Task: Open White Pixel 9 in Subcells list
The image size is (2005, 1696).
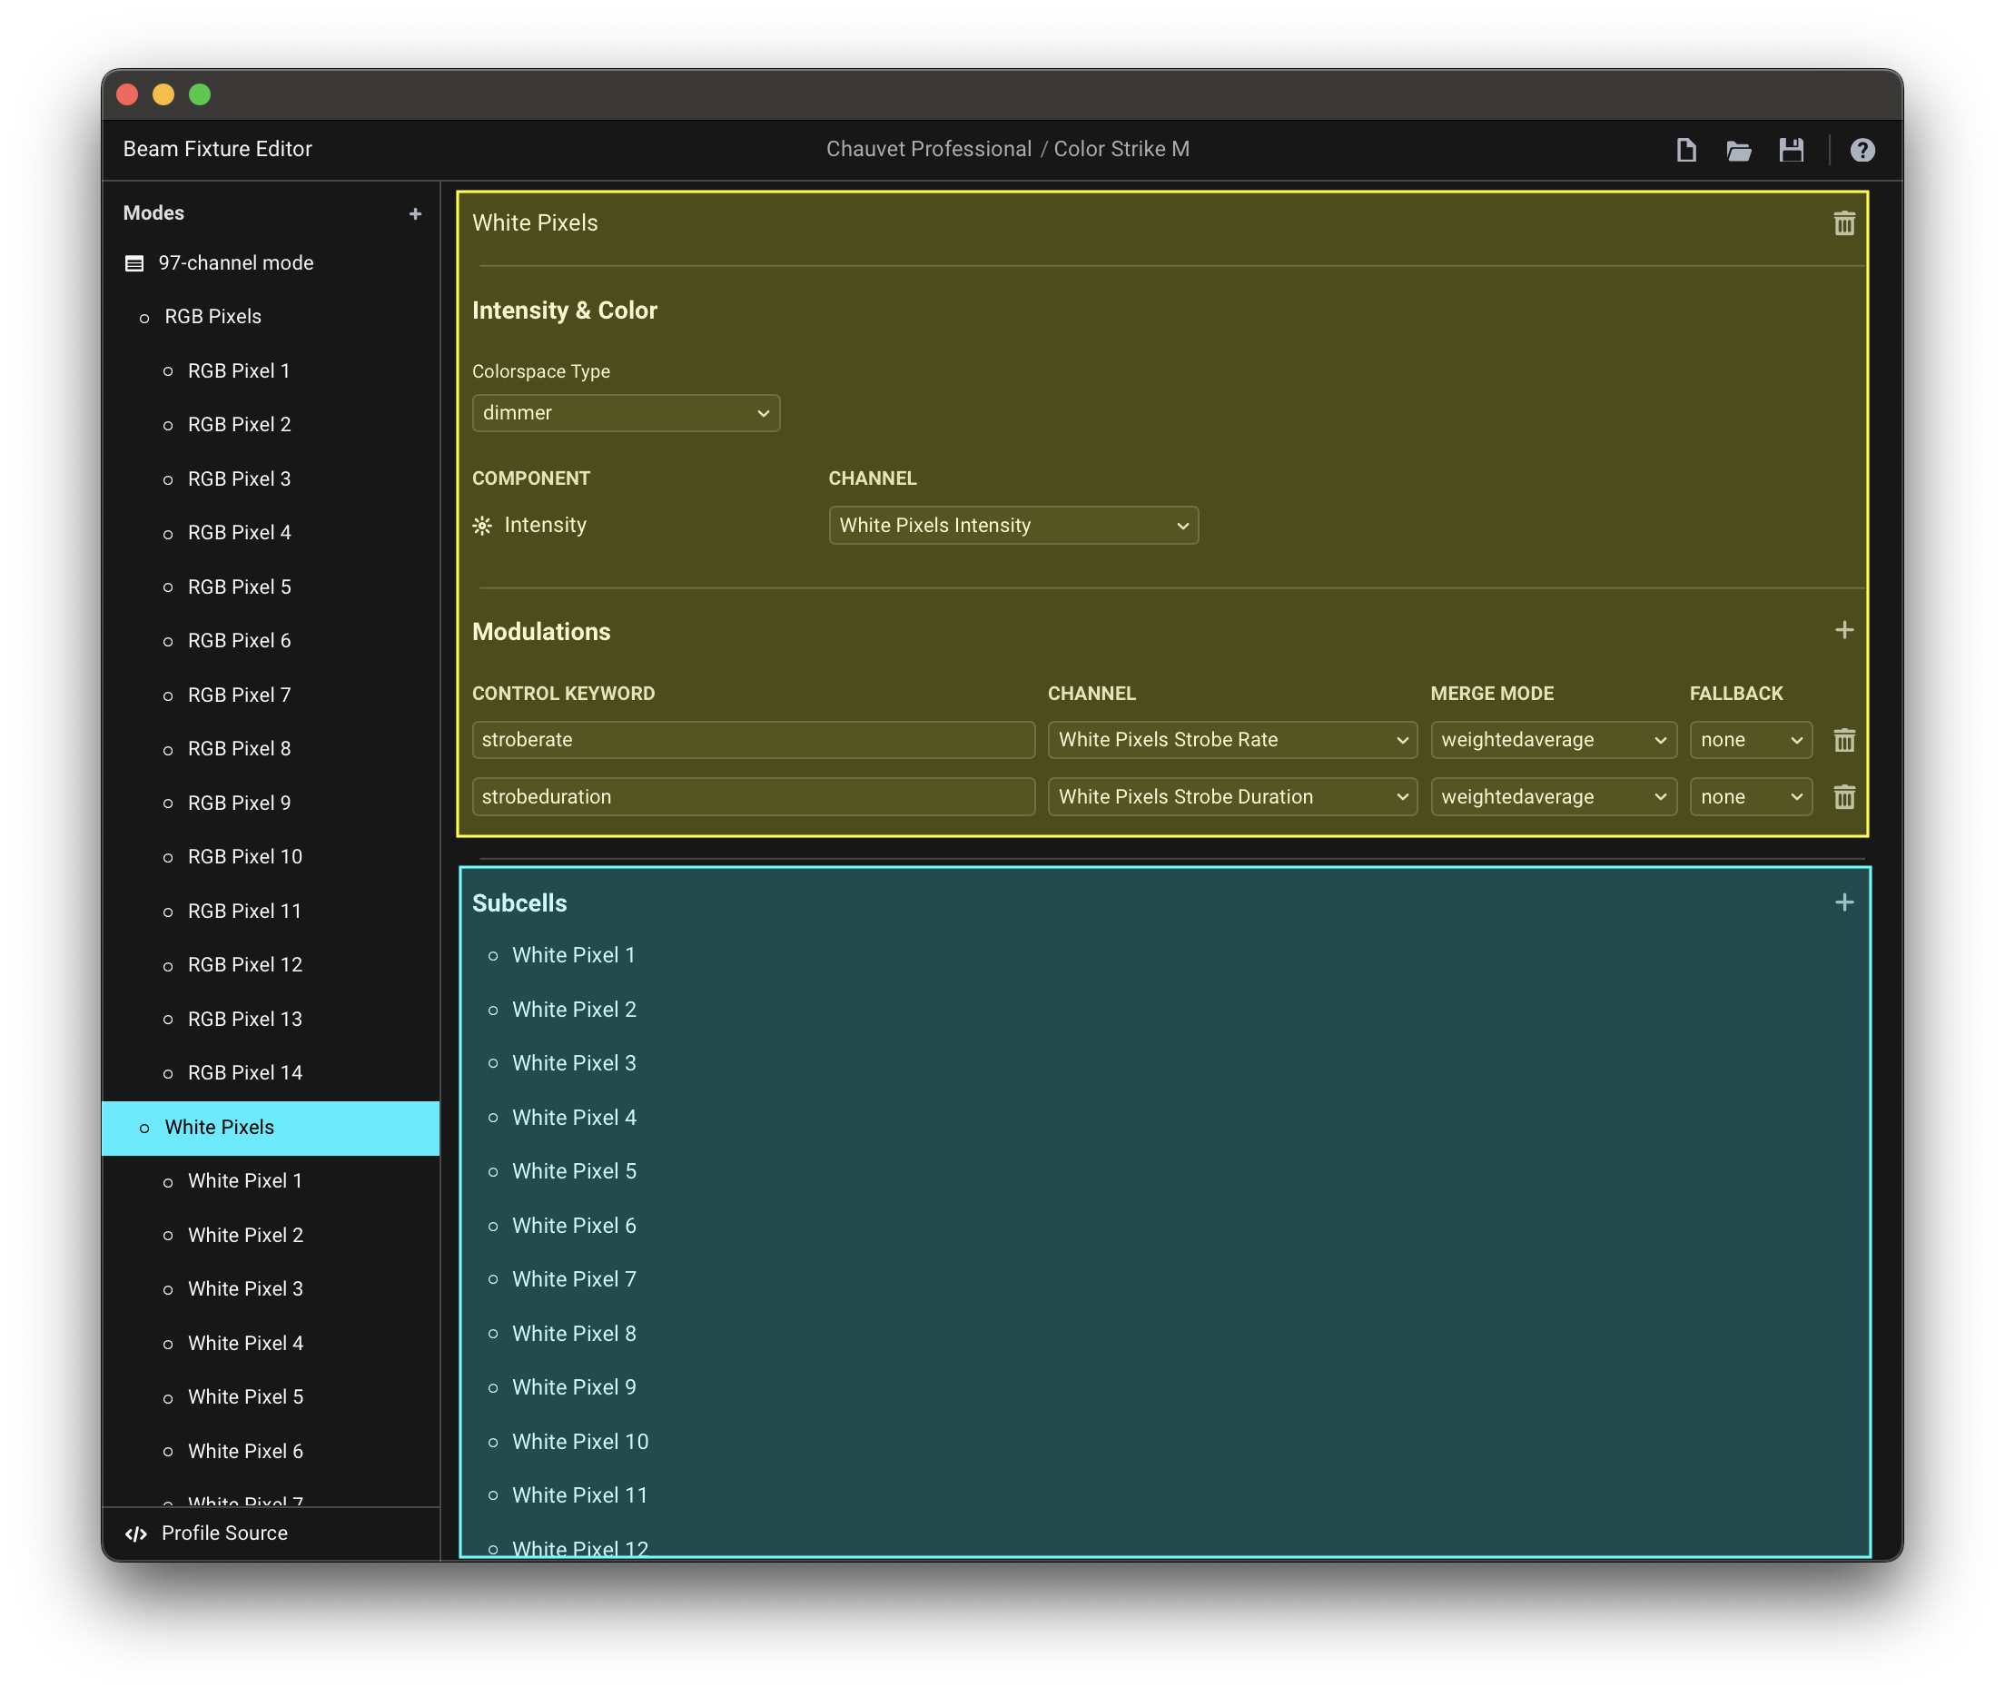Action: [x=574, y=1387]
